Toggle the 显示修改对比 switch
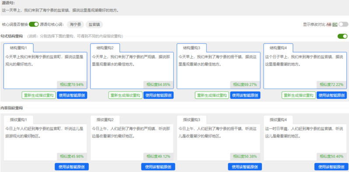349x172 pixels. pos(343,24)
